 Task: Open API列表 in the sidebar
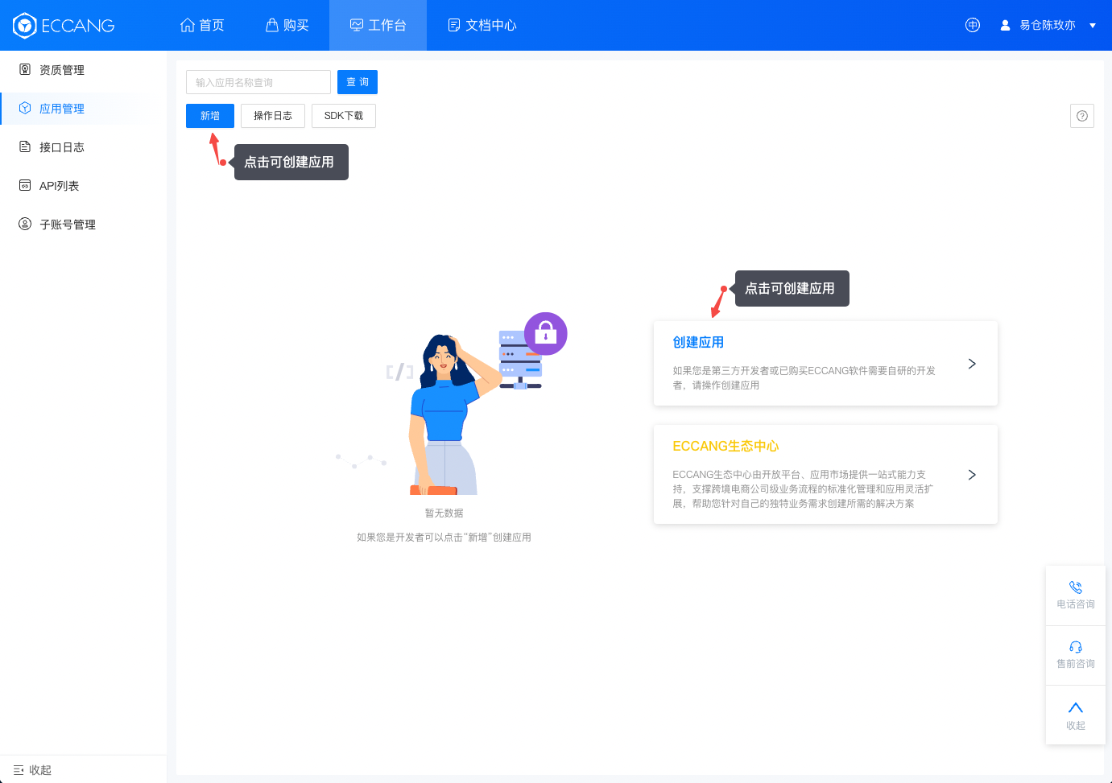[x=83, y=186]
